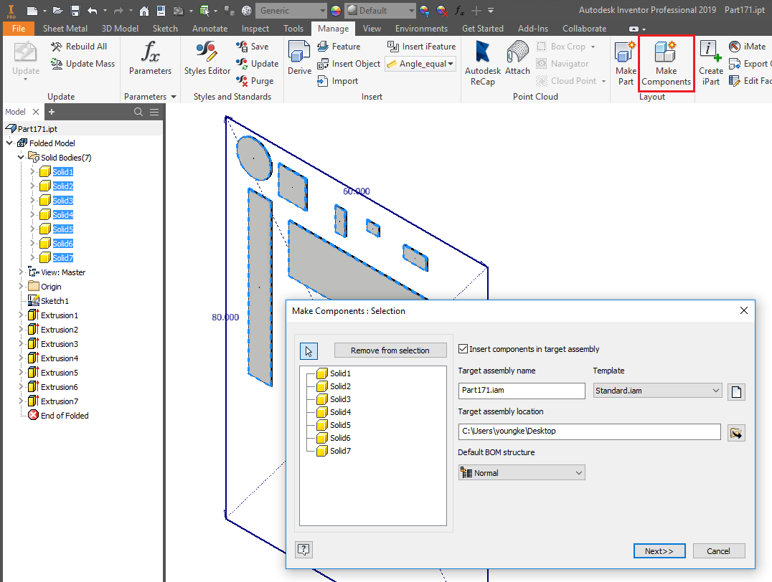Uncheck Insert components in target assembly
772x582 pixels.
463,349
